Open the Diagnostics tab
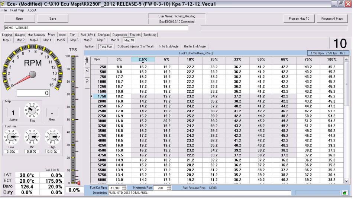Screen dimensions: 353x199 coord(120,35)
